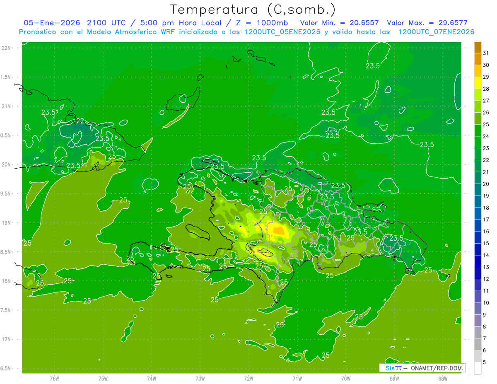This screenshot has width=497, height=384.
Task: Select the '1200UTC_07ENE2026' valid-until time
Action: 436,31
